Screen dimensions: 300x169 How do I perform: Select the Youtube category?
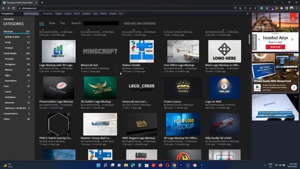pos(17,59)
